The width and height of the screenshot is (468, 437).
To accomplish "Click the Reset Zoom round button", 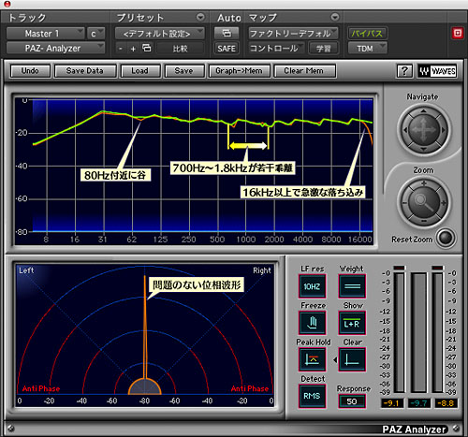I will coord(446,239).
